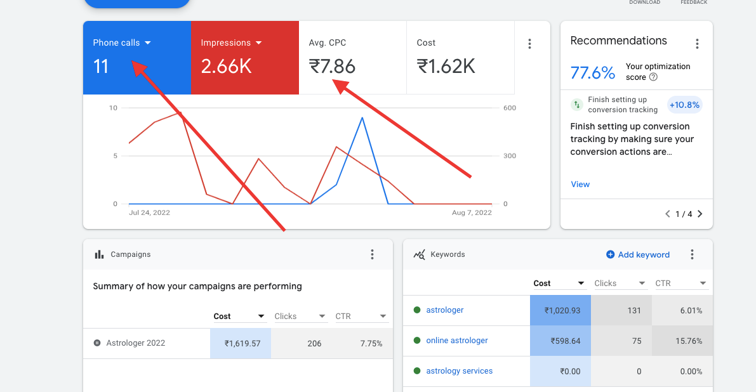The width and height of the screenshot is (756, 392).
Task: Open Keywords card three-dot menu
Action: (693, 254)
